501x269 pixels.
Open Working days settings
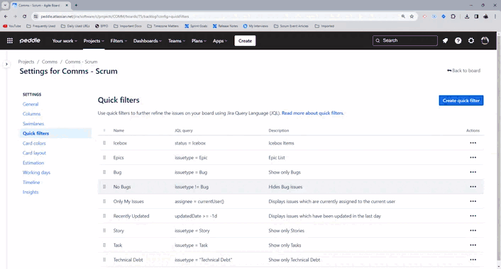point(36,173)
